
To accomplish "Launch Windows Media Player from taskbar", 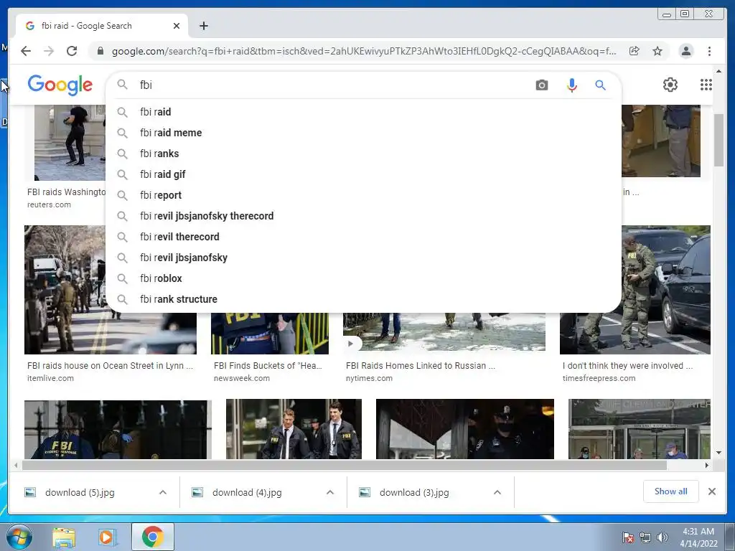I will [106, 537].
